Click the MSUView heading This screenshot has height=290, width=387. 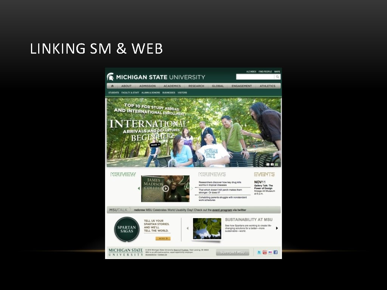123,174
